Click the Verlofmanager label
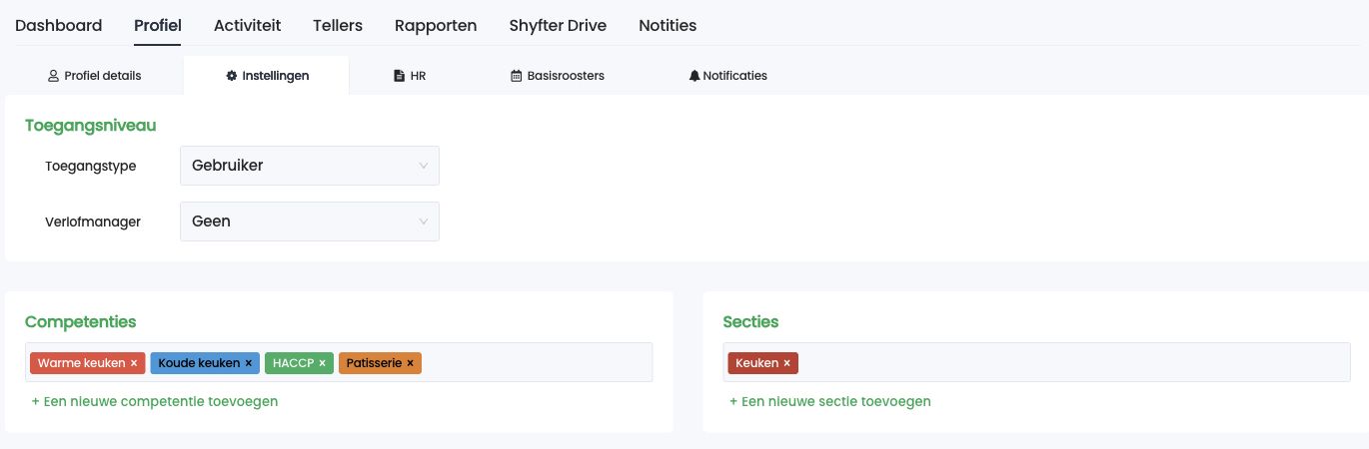 click(x=93, y=222)
